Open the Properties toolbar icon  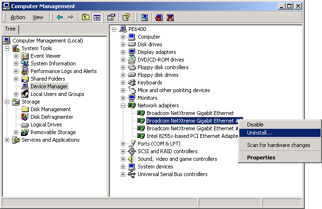[111, 18]
